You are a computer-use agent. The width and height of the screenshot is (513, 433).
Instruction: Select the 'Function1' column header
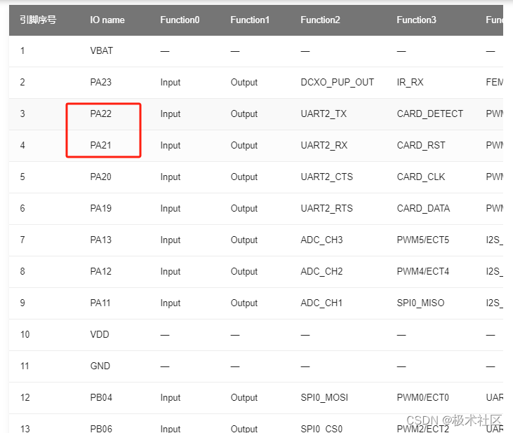(x=250, y=20)
